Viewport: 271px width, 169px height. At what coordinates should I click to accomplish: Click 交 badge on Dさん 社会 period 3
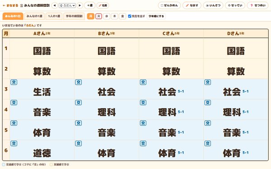208,82
